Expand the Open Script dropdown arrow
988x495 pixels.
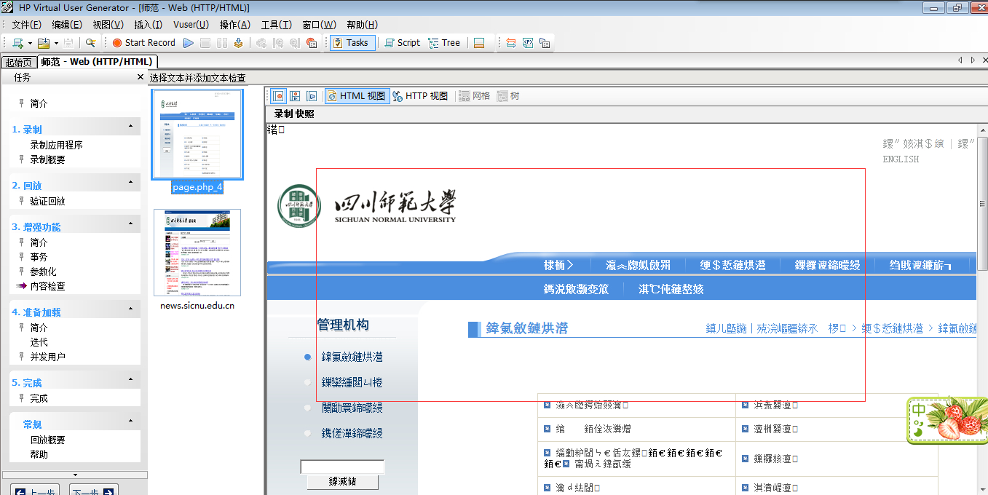(x=55, y=43)
